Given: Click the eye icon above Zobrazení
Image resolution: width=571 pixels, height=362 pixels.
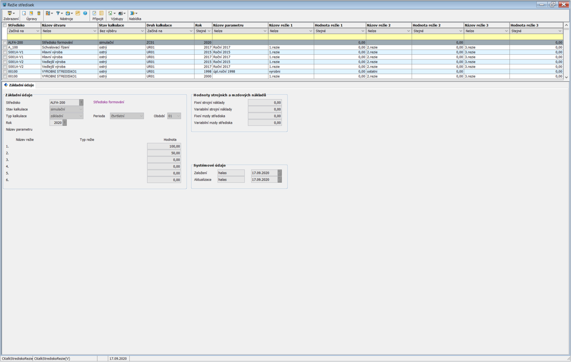Looking at the screenshot, I should 10,13.
